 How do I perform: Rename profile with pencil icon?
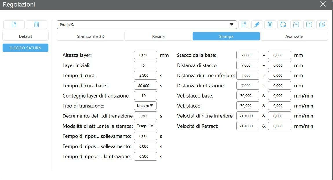257,25
